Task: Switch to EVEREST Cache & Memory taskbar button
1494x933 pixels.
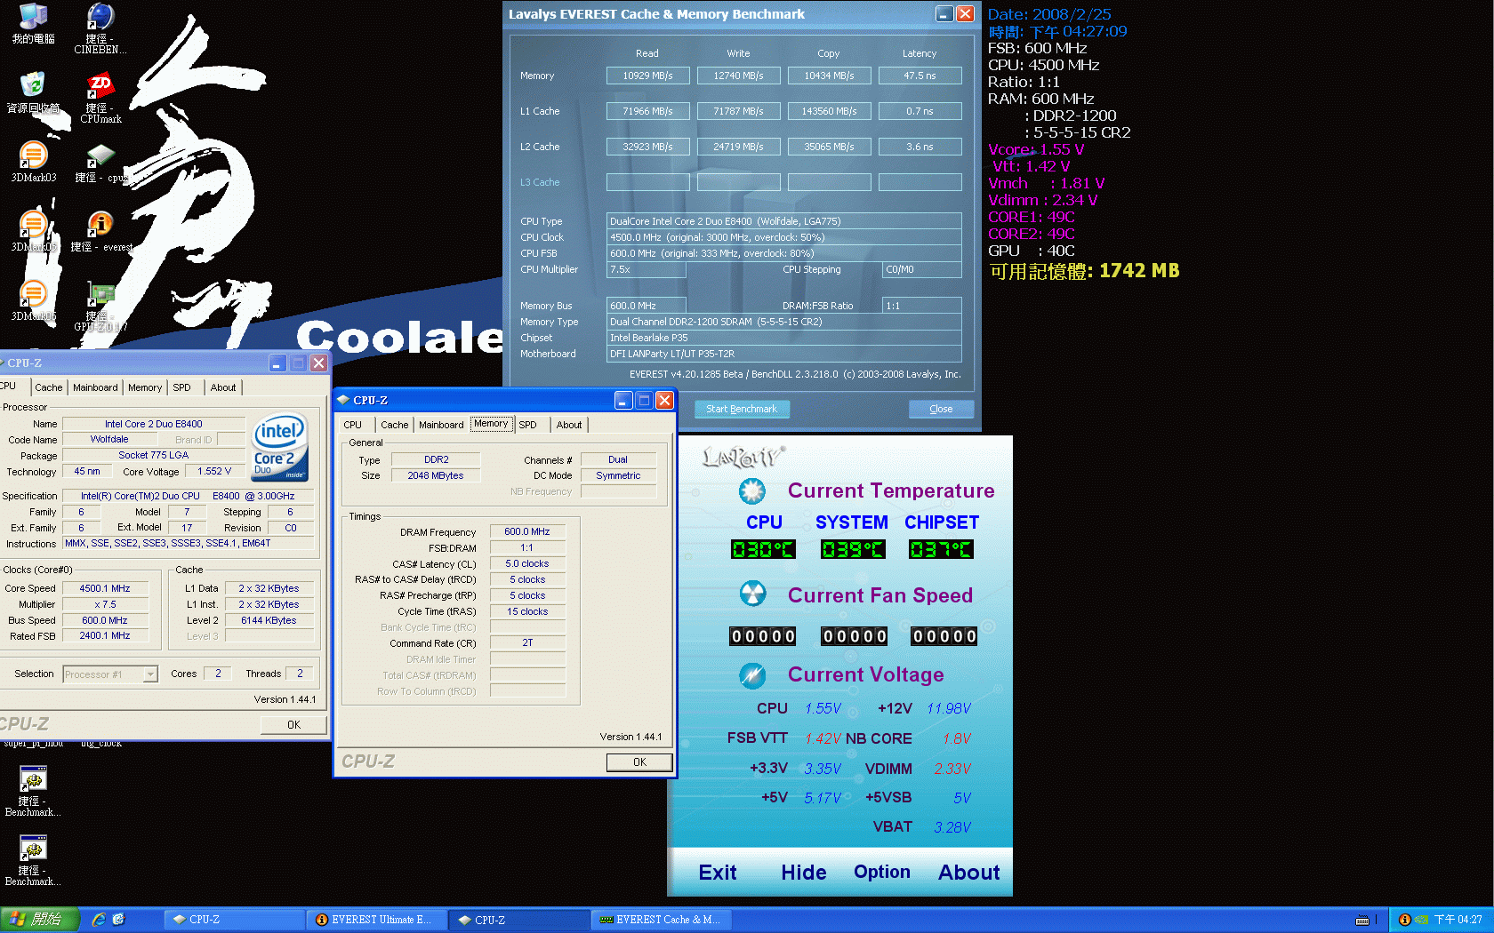Action: pyautogui.click(x=661, y=920)
